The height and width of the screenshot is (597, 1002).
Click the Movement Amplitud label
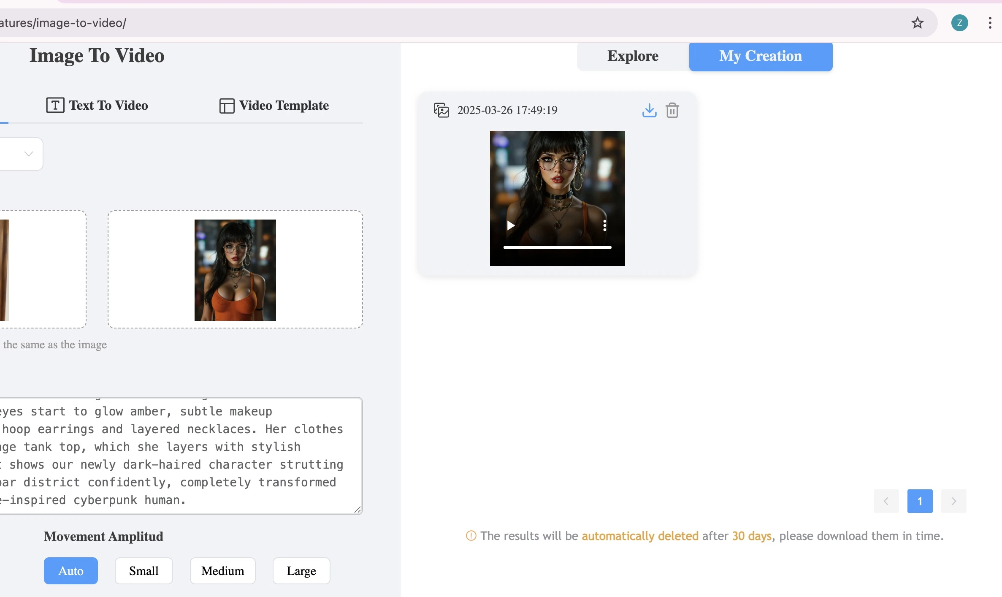(x=103, y=536)
